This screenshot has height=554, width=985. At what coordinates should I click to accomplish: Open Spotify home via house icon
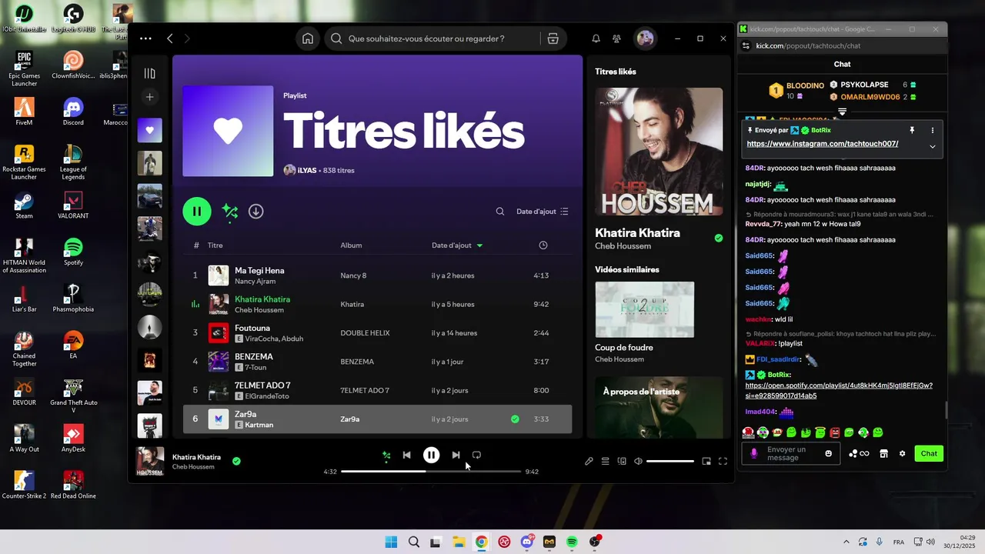[308, 38]
